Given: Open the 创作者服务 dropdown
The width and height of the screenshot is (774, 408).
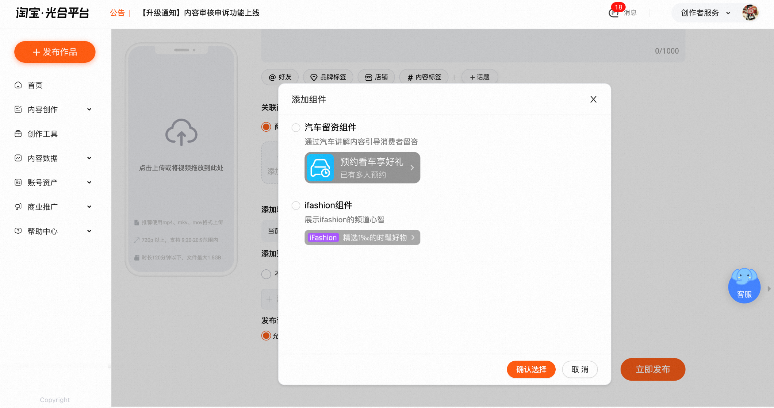Looking at the screenshot, I should pyautogui.click(x=705, y=13).
